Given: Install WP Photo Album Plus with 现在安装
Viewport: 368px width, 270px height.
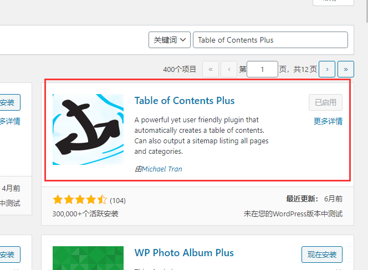Looking at the screenshot, I should [322, 255].
